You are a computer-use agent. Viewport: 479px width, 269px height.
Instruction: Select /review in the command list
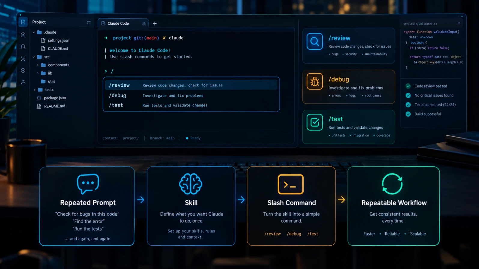click(191, 85)
